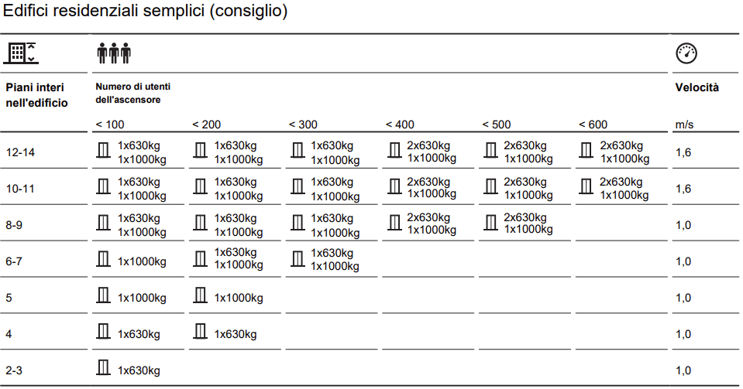743x389 pixels.
Task: Click the '2-3' floors row label
Action: click(15, 370)
